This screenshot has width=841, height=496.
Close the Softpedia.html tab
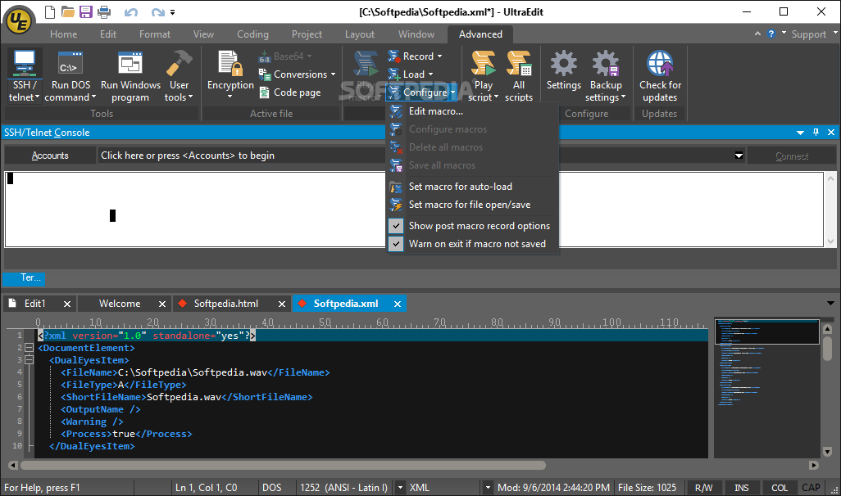(282, 304)
